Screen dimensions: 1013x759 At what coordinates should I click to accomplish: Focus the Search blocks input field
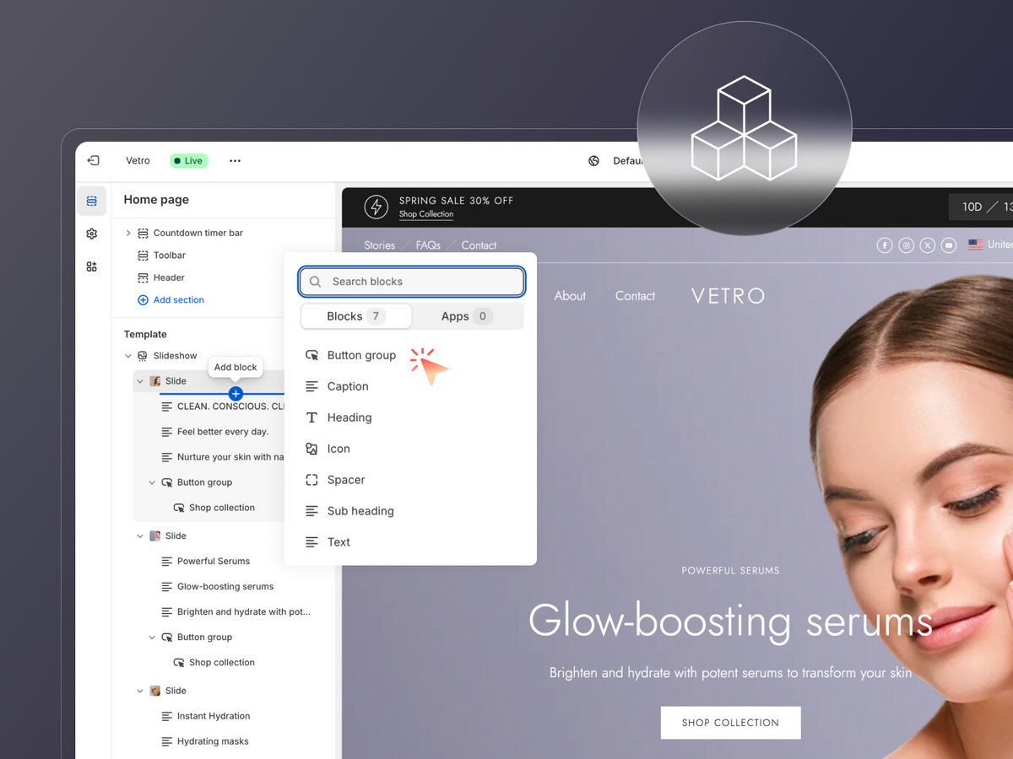click(x=412, y=282)
